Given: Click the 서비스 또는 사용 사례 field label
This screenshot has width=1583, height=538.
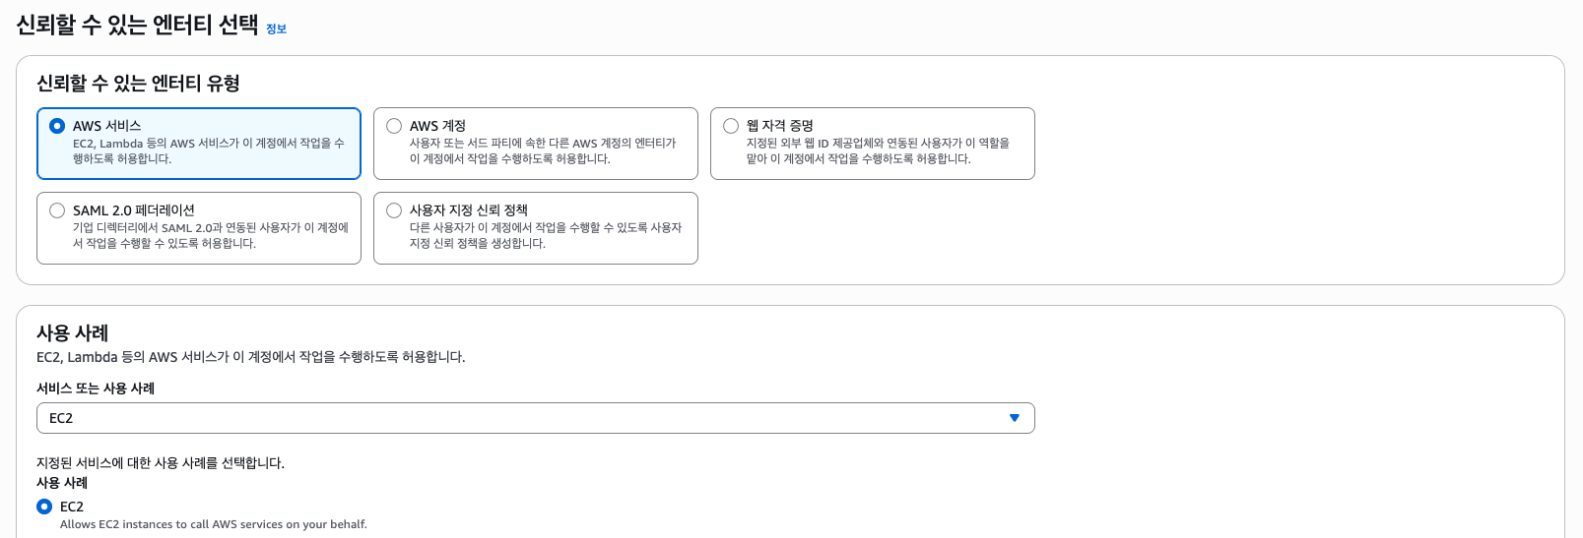Looking at the screenshot, I should [x=96, y=389].
